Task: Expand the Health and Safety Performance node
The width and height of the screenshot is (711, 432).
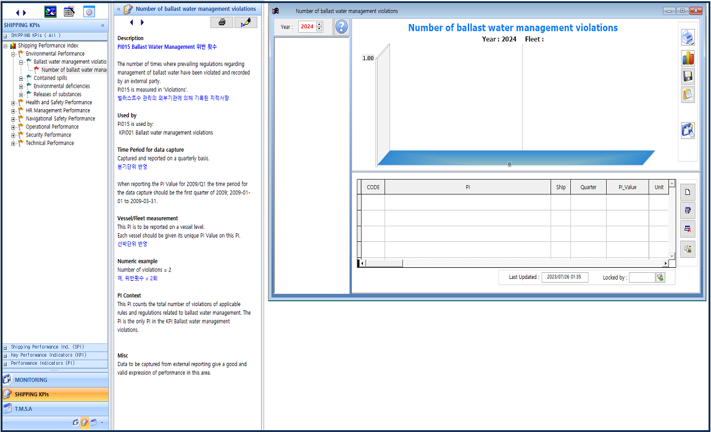Action: [x=13, y=103]
